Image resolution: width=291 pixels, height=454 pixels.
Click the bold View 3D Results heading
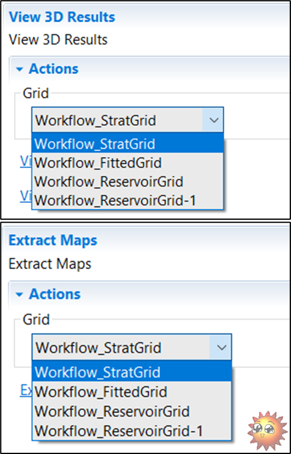point(62,17)
